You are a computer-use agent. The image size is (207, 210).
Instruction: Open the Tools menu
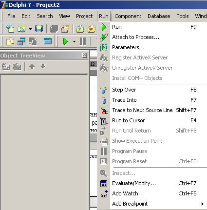pos(183,16)
